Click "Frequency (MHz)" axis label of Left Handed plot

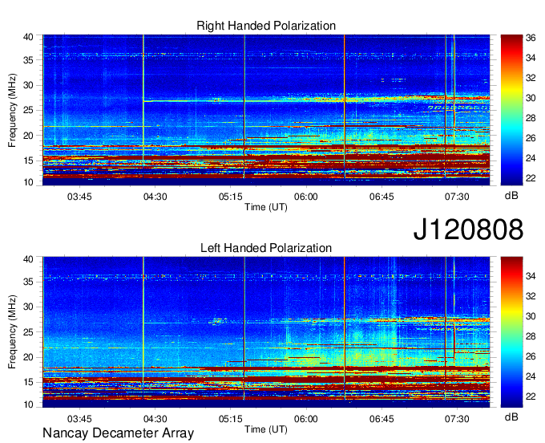point(12,332)
